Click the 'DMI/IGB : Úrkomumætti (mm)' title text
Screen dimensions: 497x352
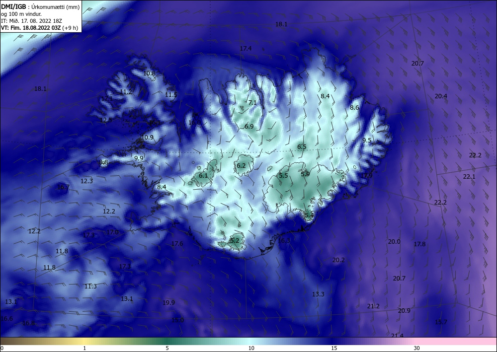[x=40, y=6]
